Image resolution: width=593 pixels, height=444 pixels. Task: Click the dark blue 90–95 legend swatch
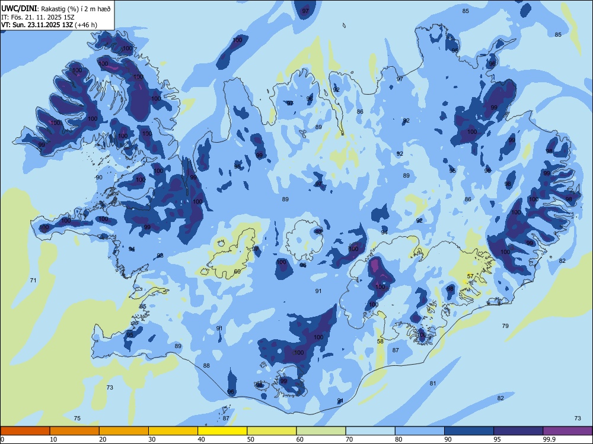click(469, 431)
